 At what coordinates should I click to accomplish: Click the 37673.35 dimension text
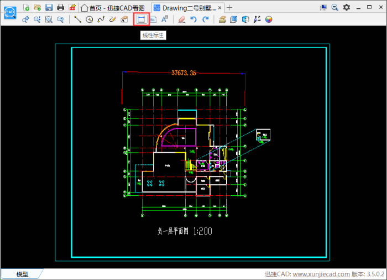[x=184, y=73]
